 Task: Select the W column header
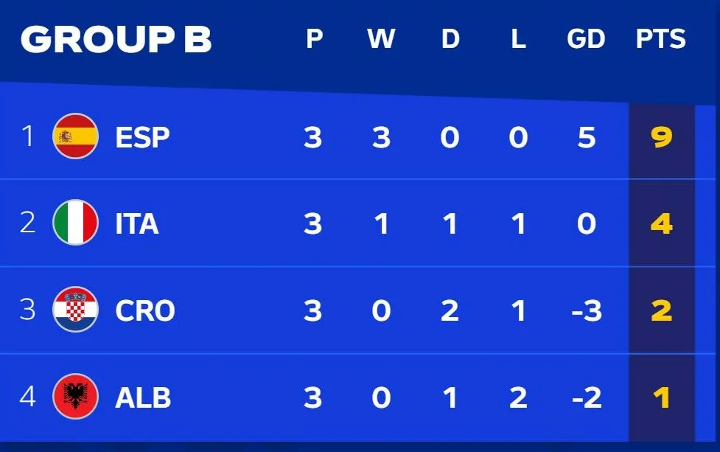point(381,39)
